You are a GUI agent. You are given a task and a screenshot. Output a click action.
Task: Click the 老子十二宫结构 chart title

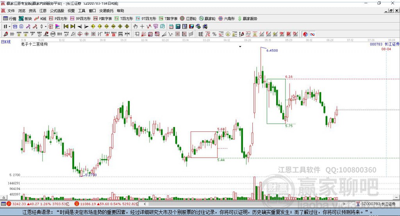tap(34, 44)
